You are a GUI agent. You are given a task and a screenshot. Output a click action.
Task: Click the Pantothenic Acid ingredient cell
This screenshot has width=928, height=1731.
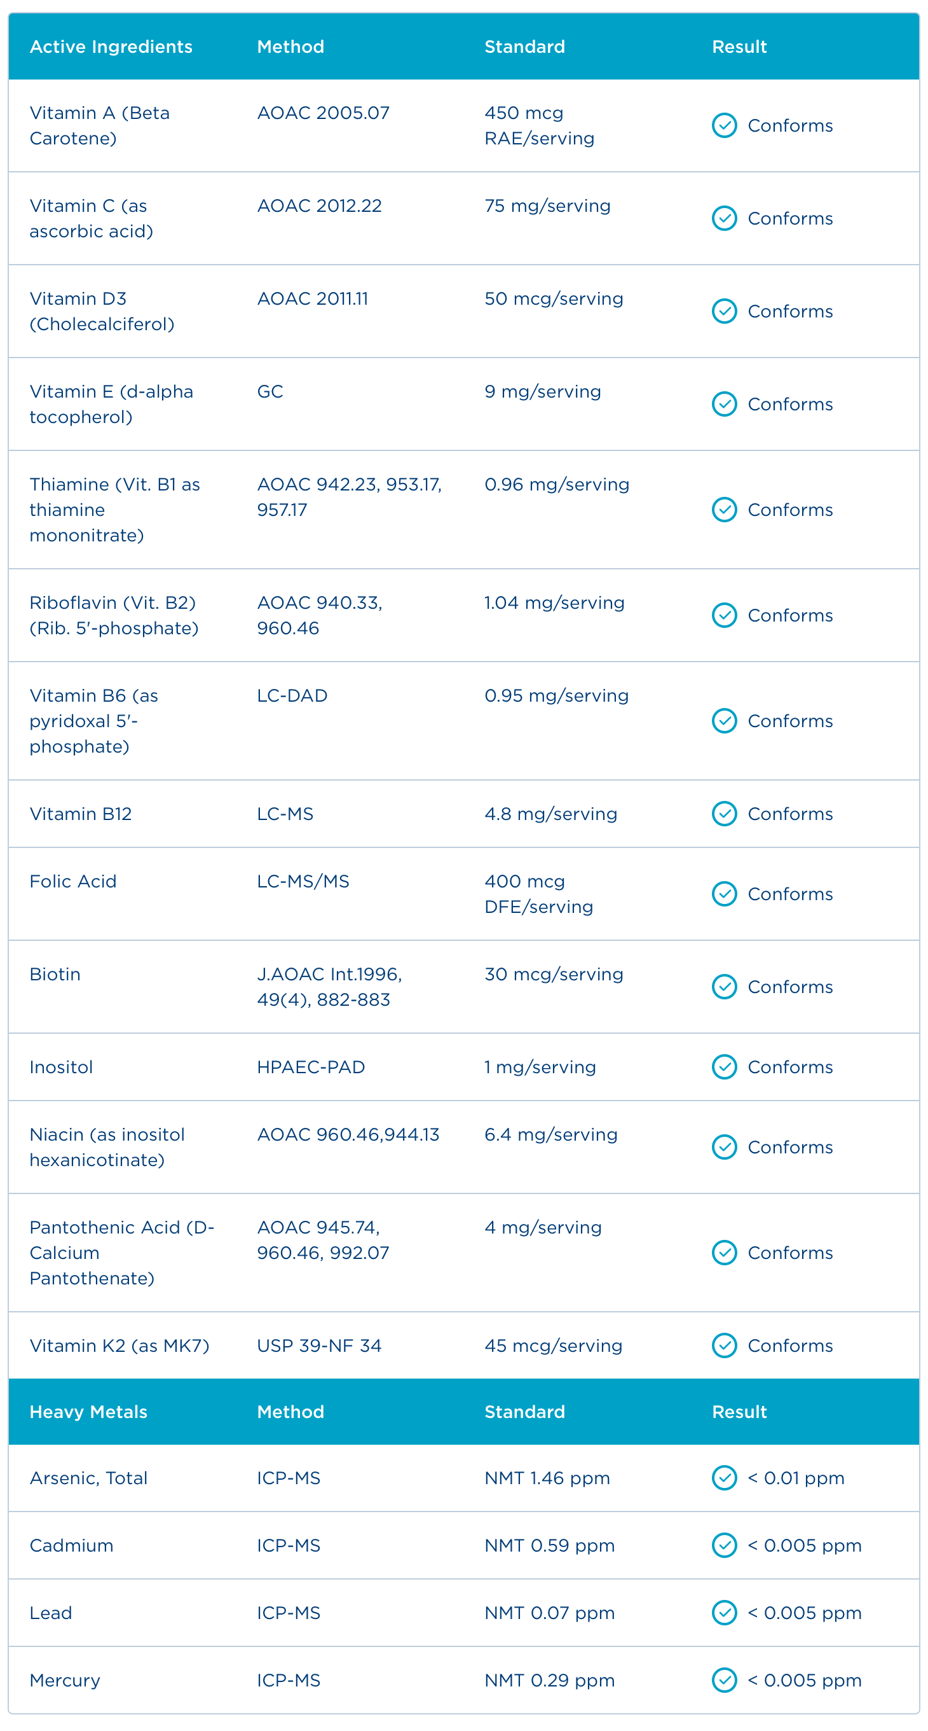point(121,1253)
